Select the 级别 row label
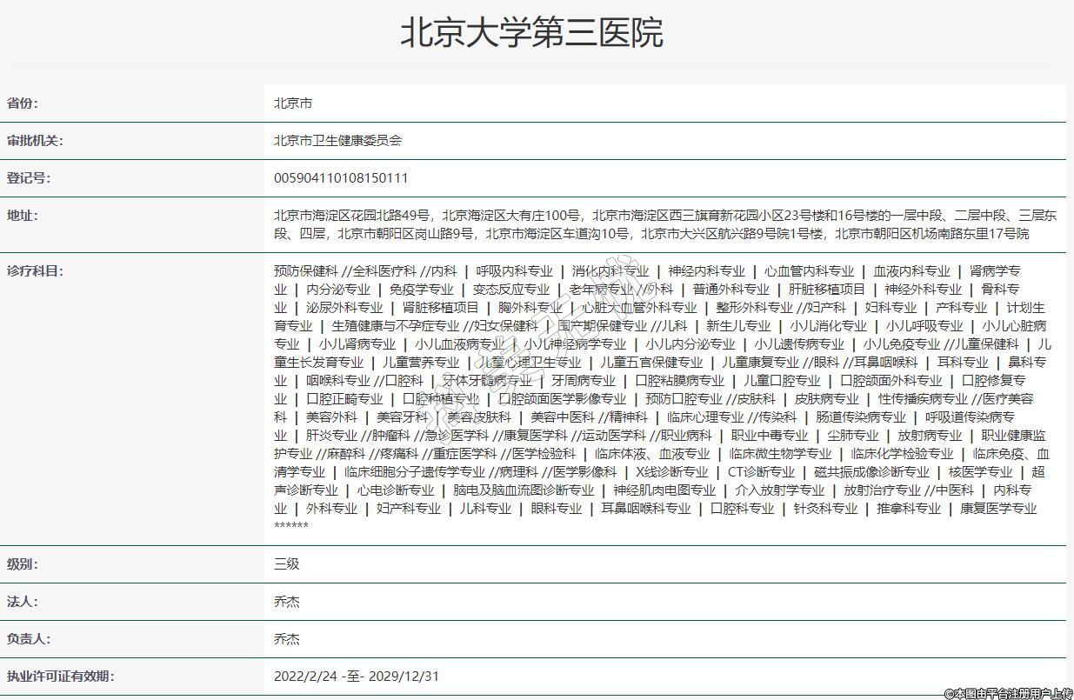1074x700 pixels. 23,564
